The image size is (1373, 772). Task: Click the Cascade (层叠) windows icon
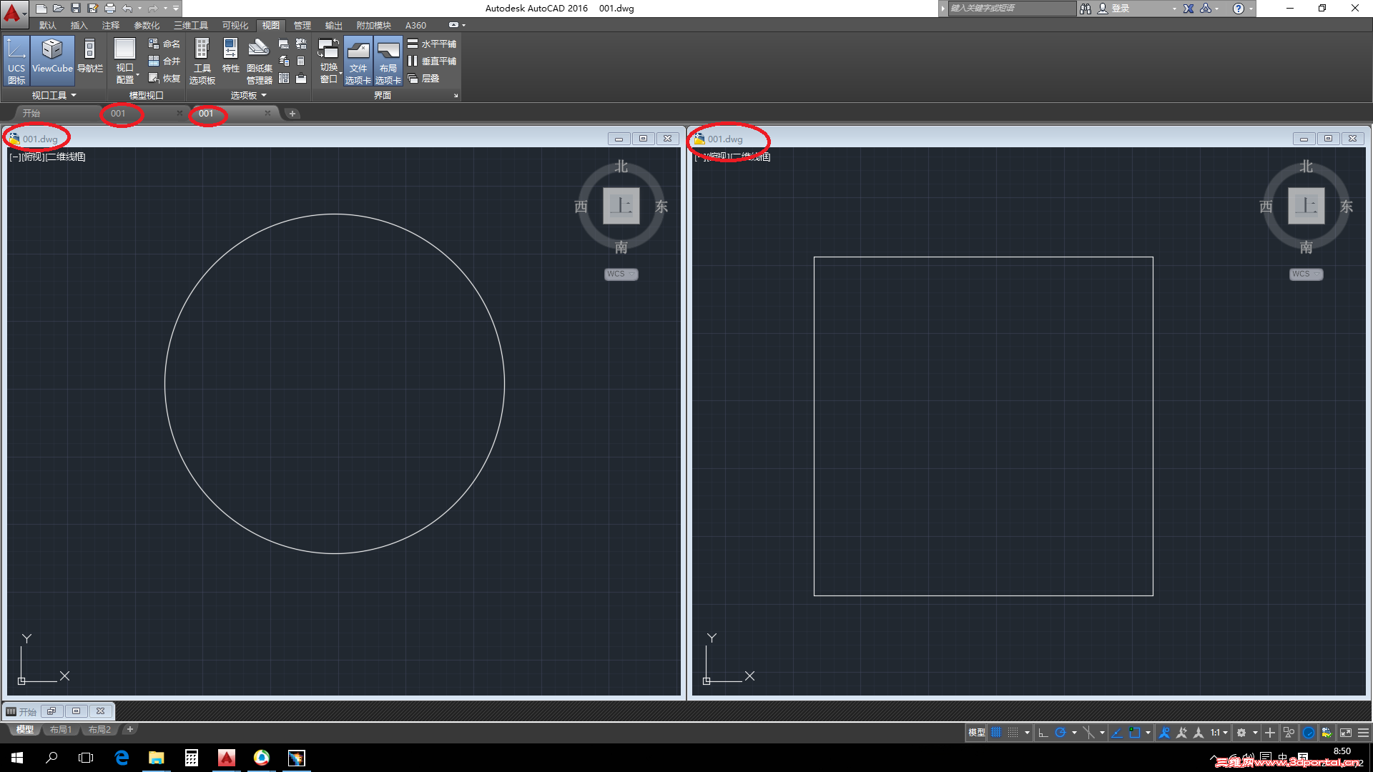pyautogui.click(x=413, y=79)
